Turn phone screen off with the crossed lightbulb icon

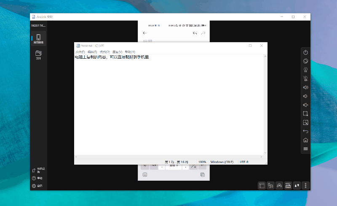click(305, 79)
